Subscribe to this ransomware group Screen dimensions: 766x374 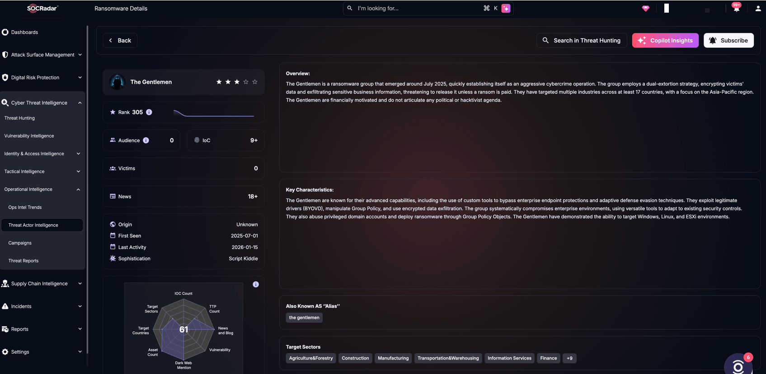728,41
